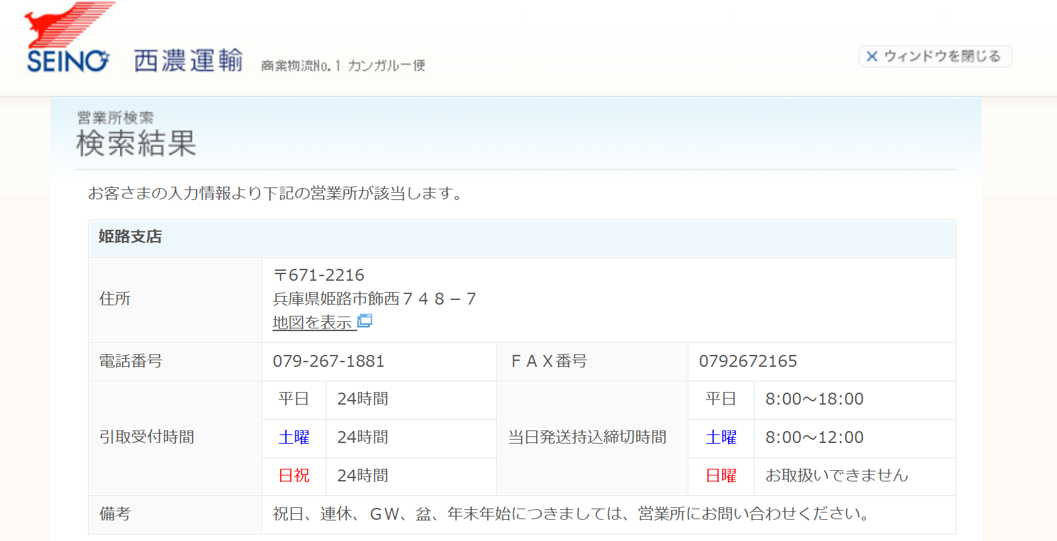Image resolution: width=1057 pixels, height=541 pixels.
Task: Close the window with ウィンドウを閉じる button
Action: [x=935, y=56]
